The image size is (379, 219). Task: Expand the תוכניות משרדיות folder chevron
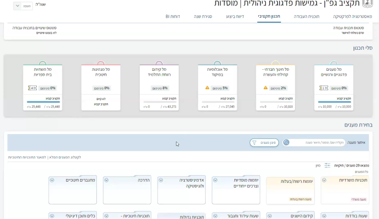pos(324,180)
